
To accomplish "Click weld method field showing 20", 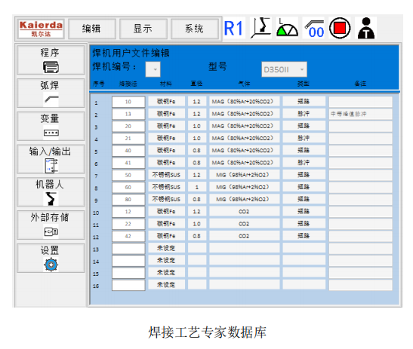I will click(x=128, y=126).
